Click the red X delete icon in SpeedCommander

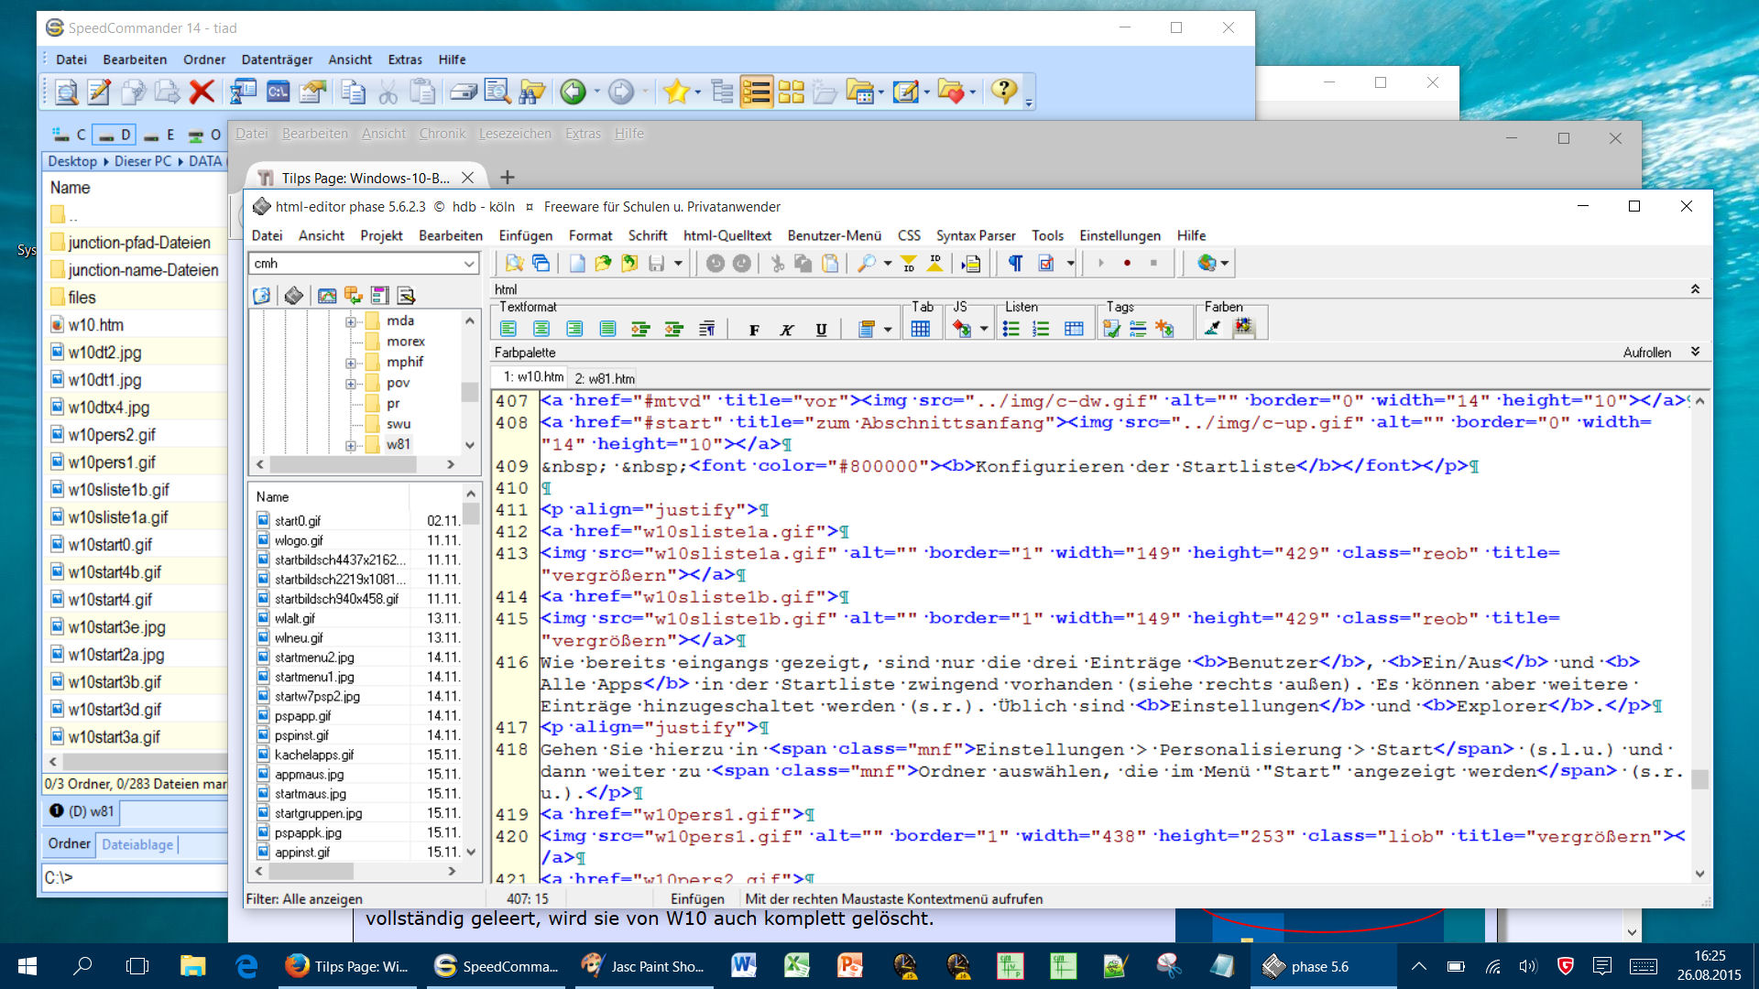click(x=202, y=92)
